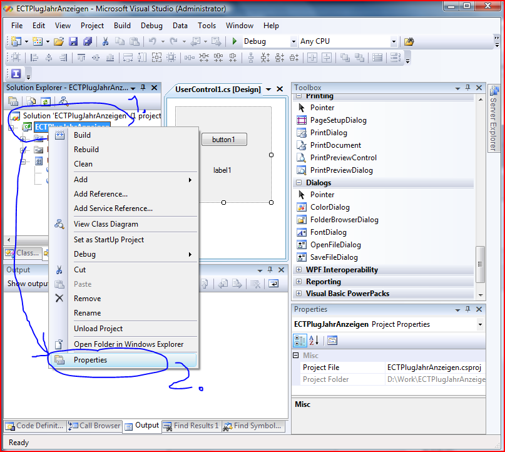505x452 pixels.
Task: Switch to the Find Results 1 tab
Action: tap(191, 426)
